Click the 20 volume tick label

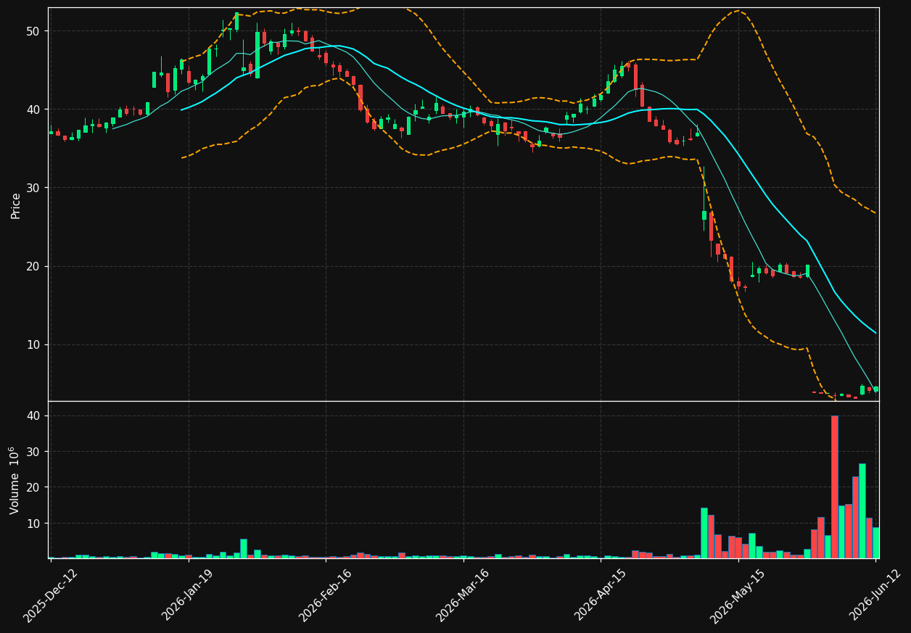tap(33, 487)
